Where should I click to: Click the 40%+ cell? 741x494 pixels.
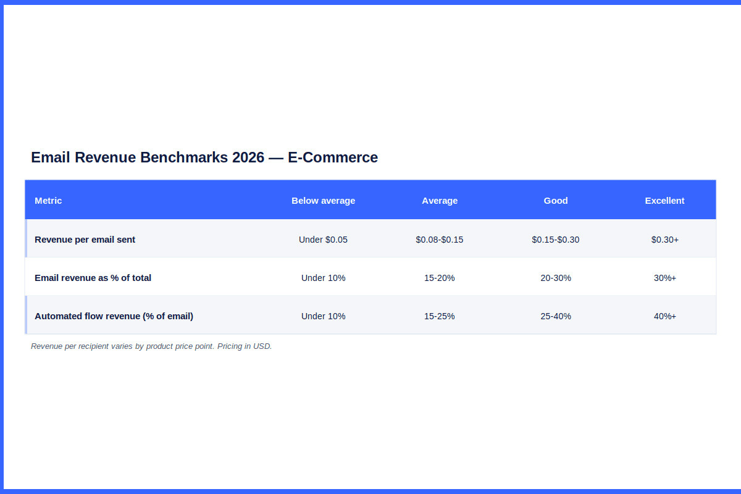coord(665,316)
